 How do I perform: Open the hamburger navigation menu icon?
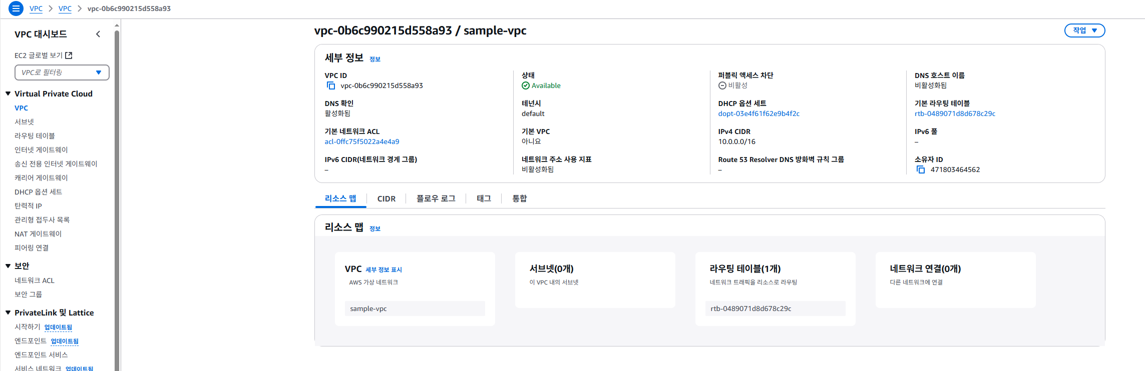[x=16, y=8]
